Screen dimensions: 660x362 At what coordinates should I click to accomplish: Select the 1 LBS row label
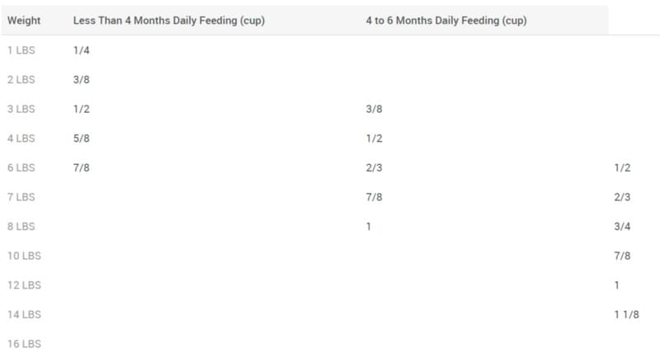tap(21, 50)
